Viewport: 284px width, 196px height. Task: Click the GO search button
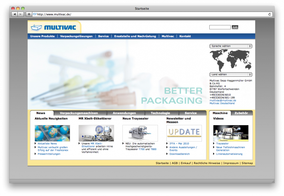(235, 27)
